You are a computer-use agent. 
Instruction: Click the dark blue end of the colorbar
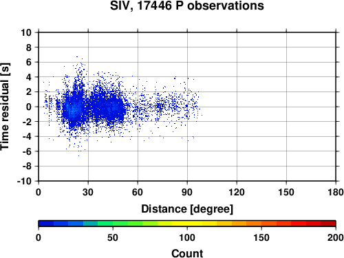point(46,224)
